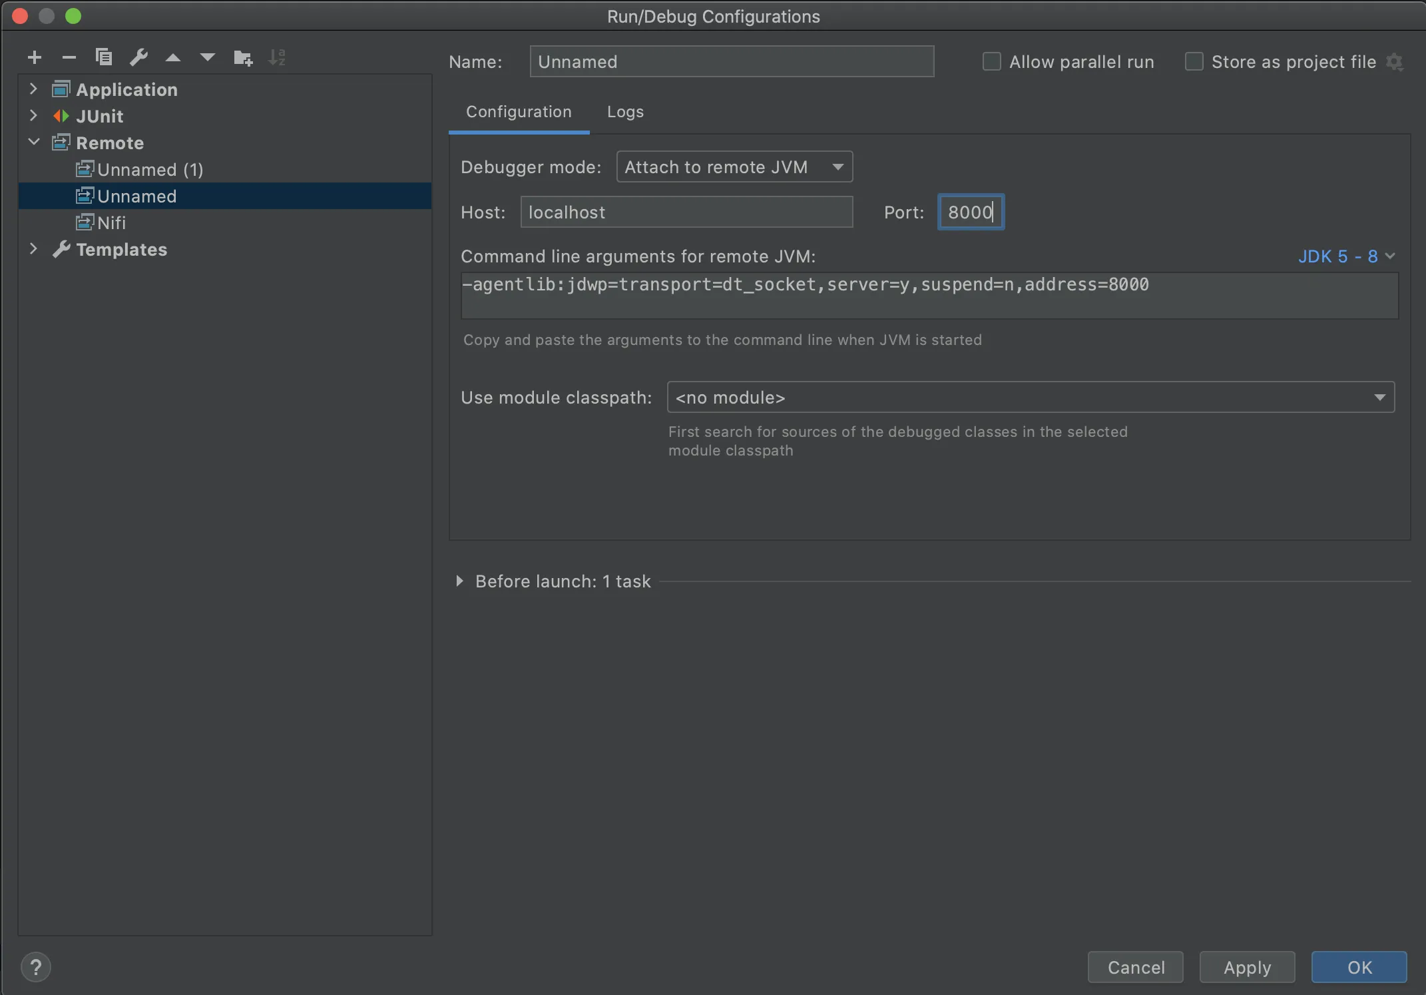Enable Allow parallel run checkbox
Viewport: 1426px width, 995px height.
pyautogui.click(x=992, y=62)
